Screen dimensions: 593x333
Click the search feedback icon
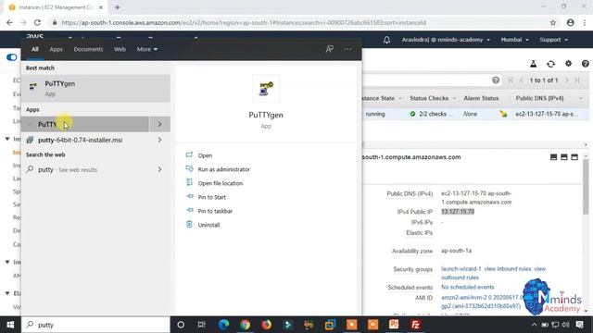(x=330, y=49)
